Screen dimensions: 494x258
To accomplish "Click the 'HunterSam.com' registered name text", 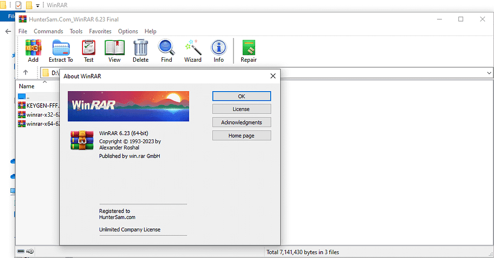I will point(117,217).
